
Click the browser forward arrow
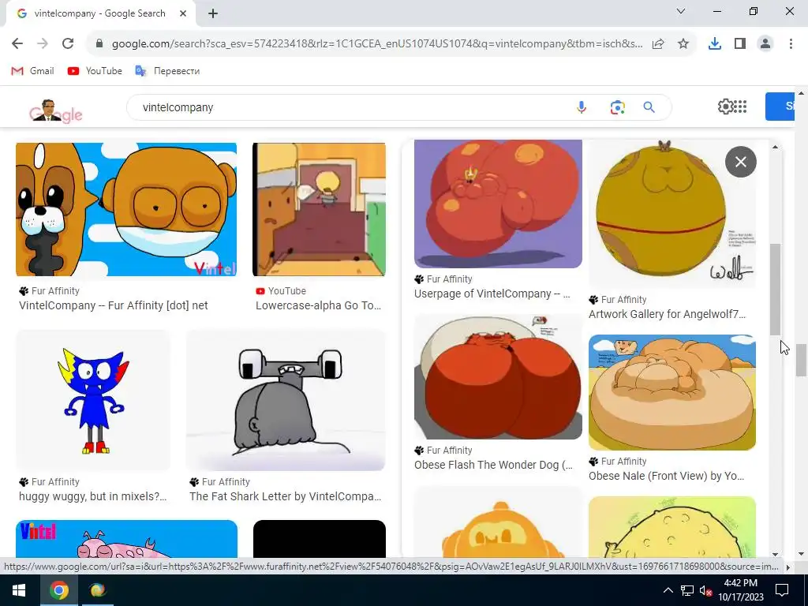(x=43, y=43)
